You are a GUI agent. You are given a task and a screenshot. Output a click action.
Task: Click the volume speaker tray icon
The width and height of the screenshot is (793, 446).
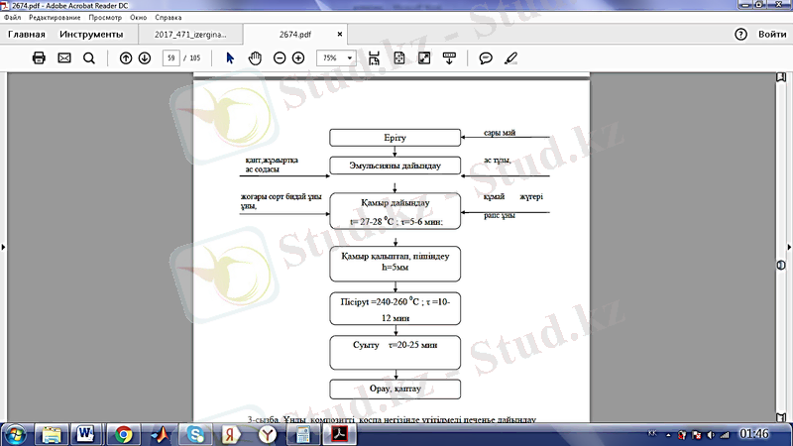click(x=711, y=435)
